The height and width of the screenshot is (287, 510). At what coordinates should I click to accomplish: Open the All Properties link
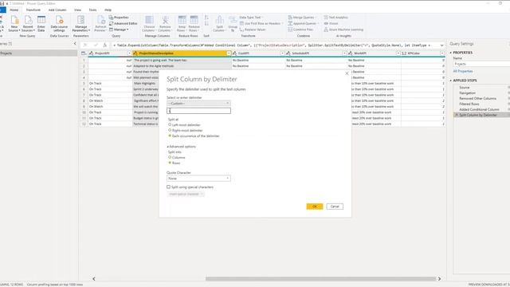click(463, 71)
